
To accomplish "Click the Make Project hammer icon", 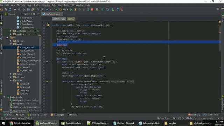I will [56, 9].
